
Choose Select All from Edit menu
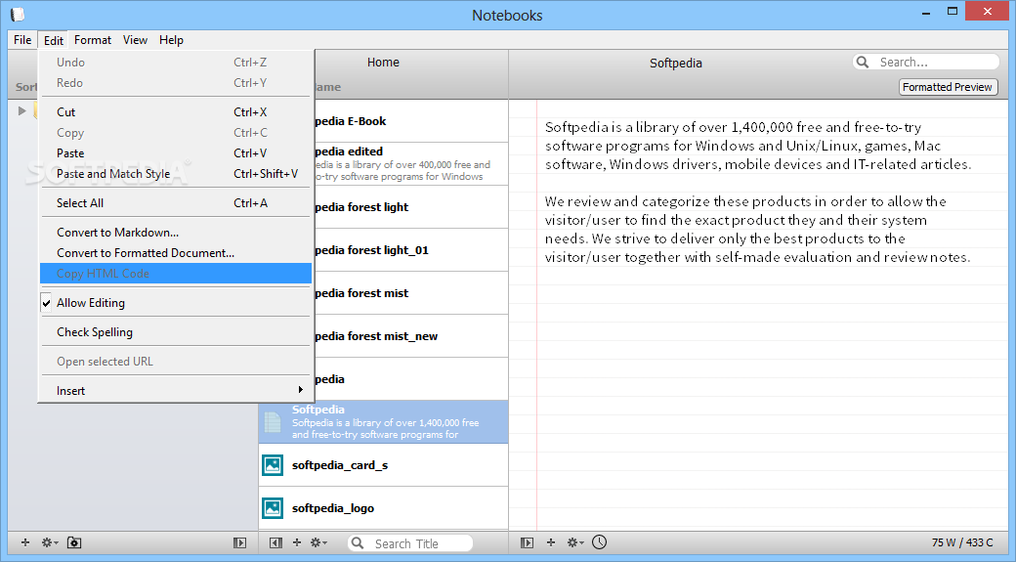[176, 203]
